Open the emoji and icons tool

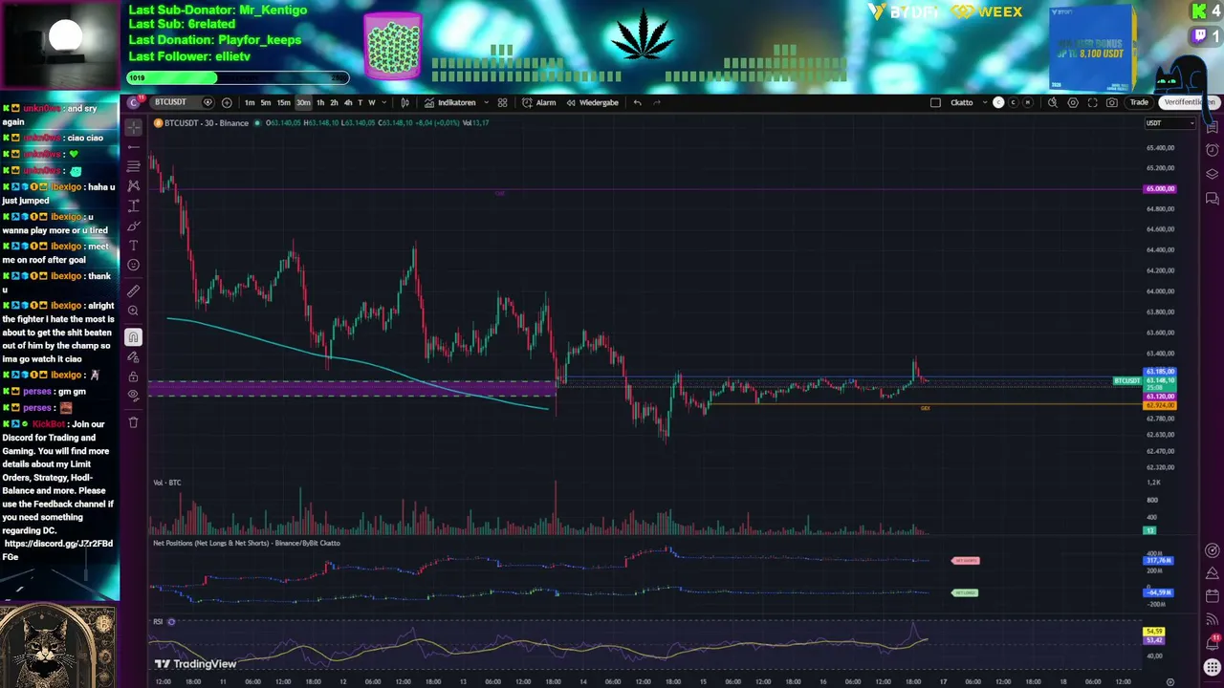click(x=133, y=266)
